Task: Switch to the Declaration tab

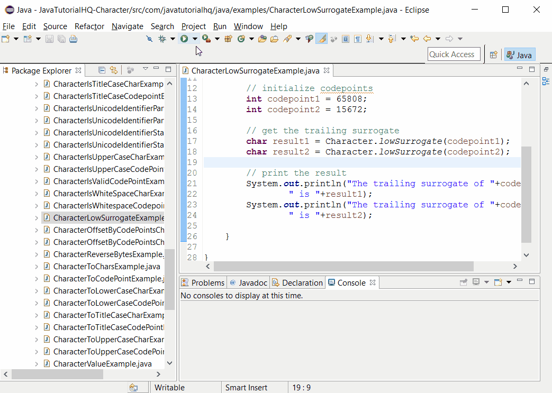Action: pos(297,283)
